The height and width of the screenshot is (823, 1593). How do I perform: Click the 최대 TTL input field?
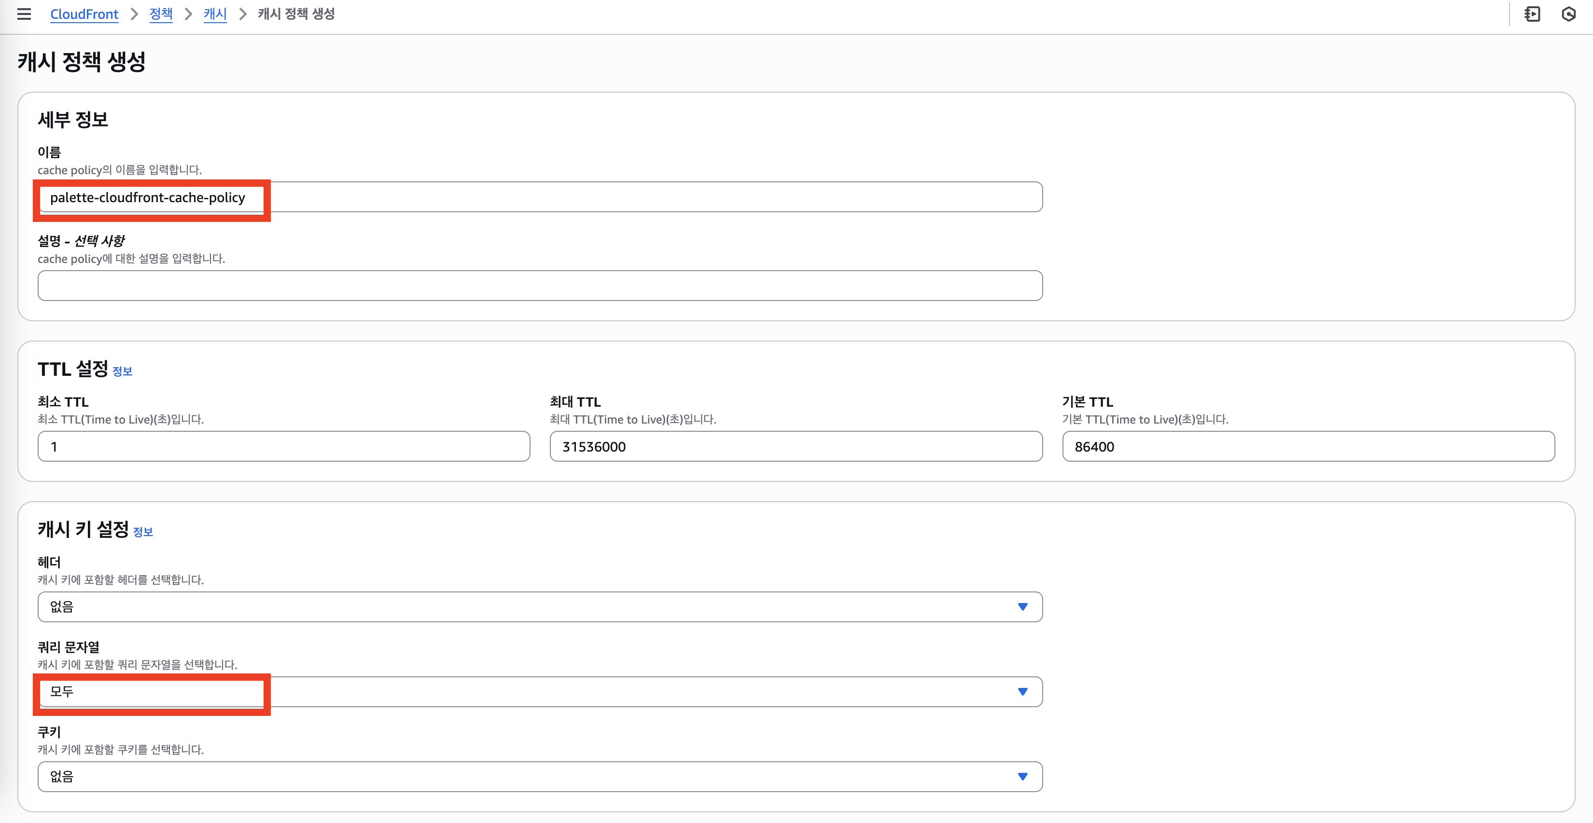point(795,446)
